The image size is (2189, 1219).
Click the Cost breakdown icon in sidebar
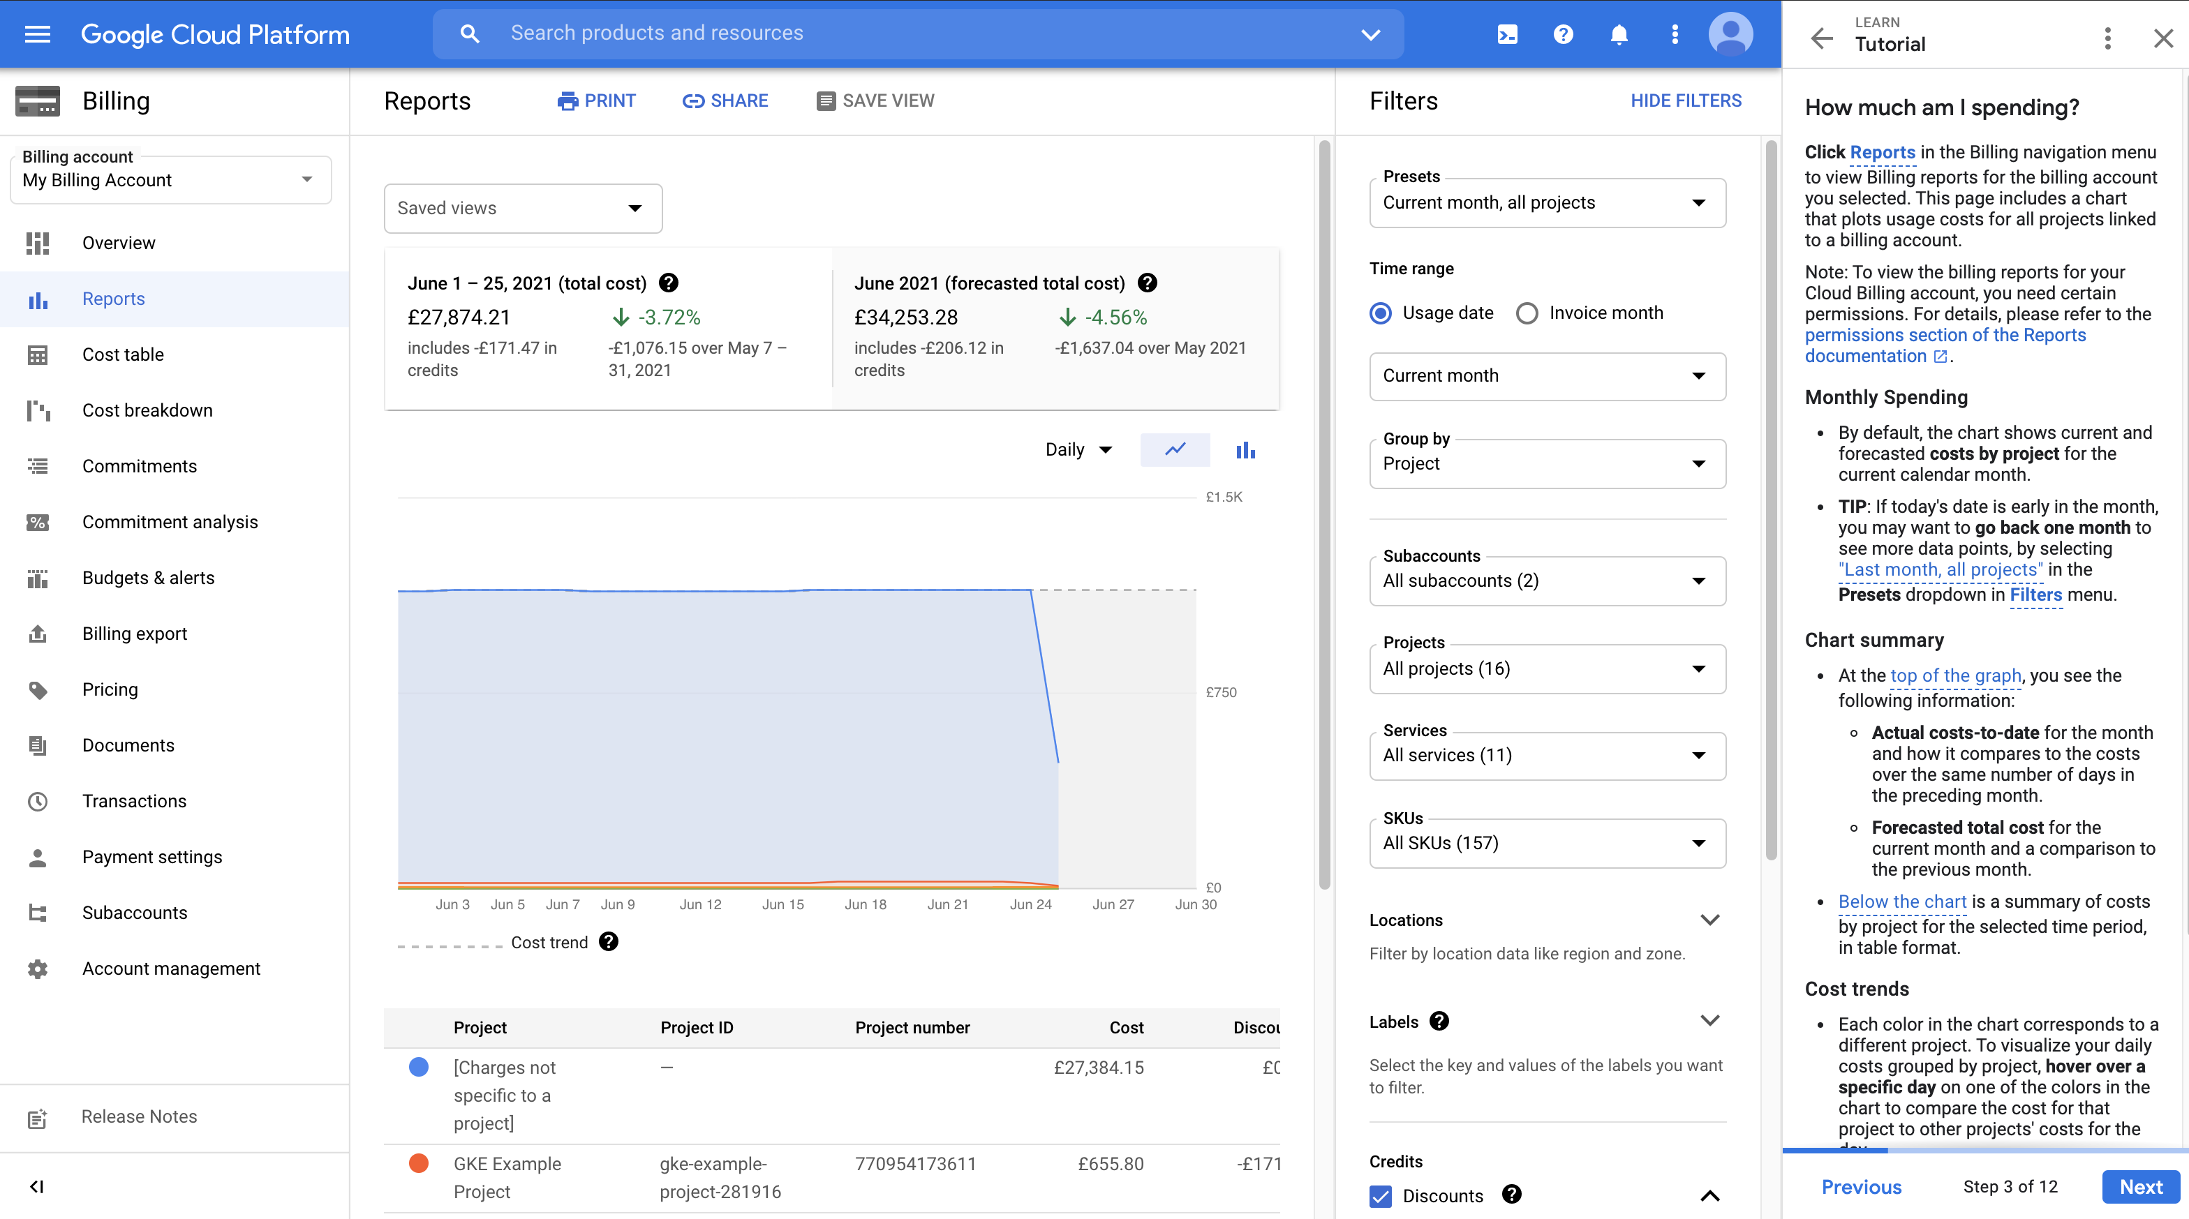point(36,410)
